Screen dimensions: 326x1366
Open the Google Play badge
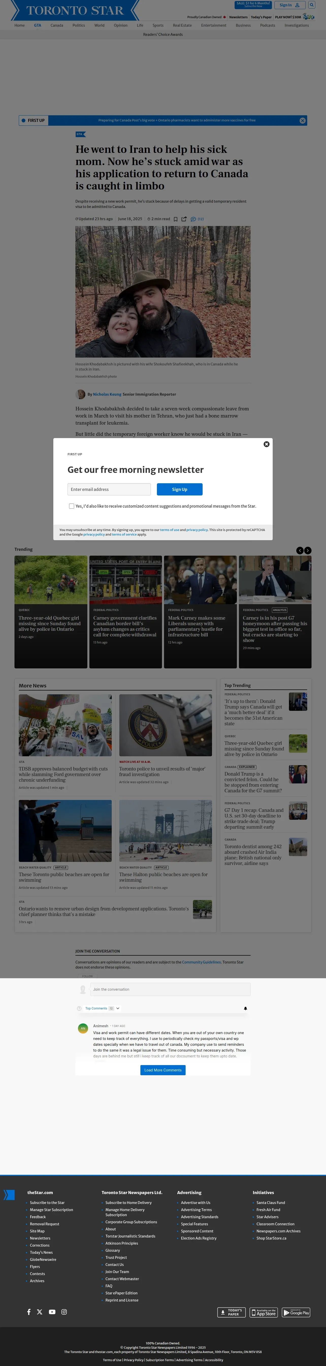point(296,1312)
